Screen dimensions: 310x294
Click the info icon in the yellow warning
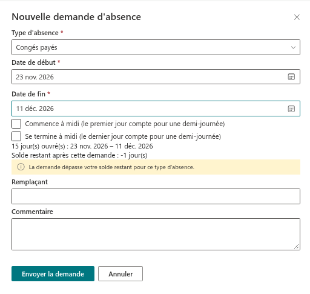(x=21, y=167)
